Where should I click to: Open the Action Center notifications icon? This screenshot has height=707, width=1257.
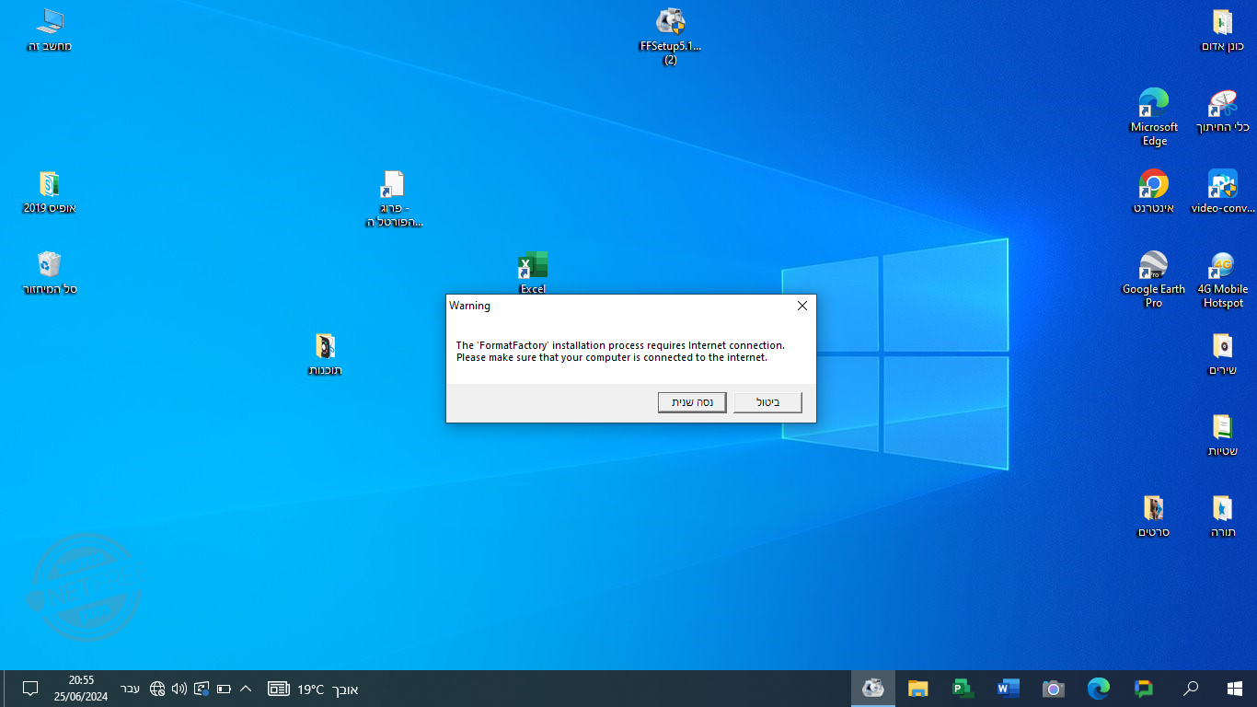(x=29, y=689)
